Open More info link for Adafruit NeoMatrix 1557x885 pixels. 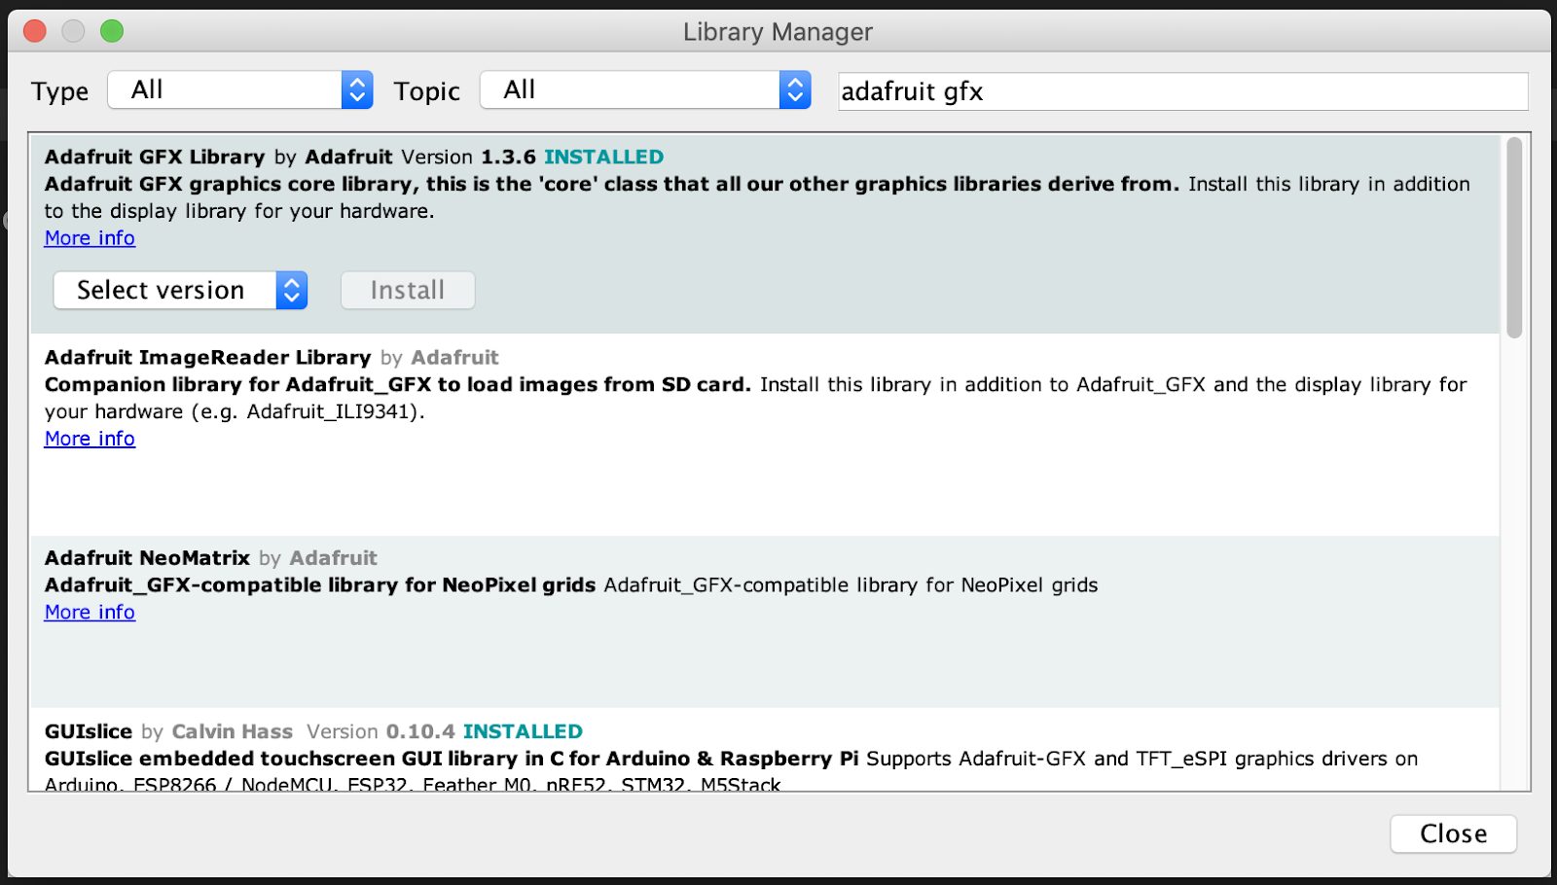coord(90,613)
